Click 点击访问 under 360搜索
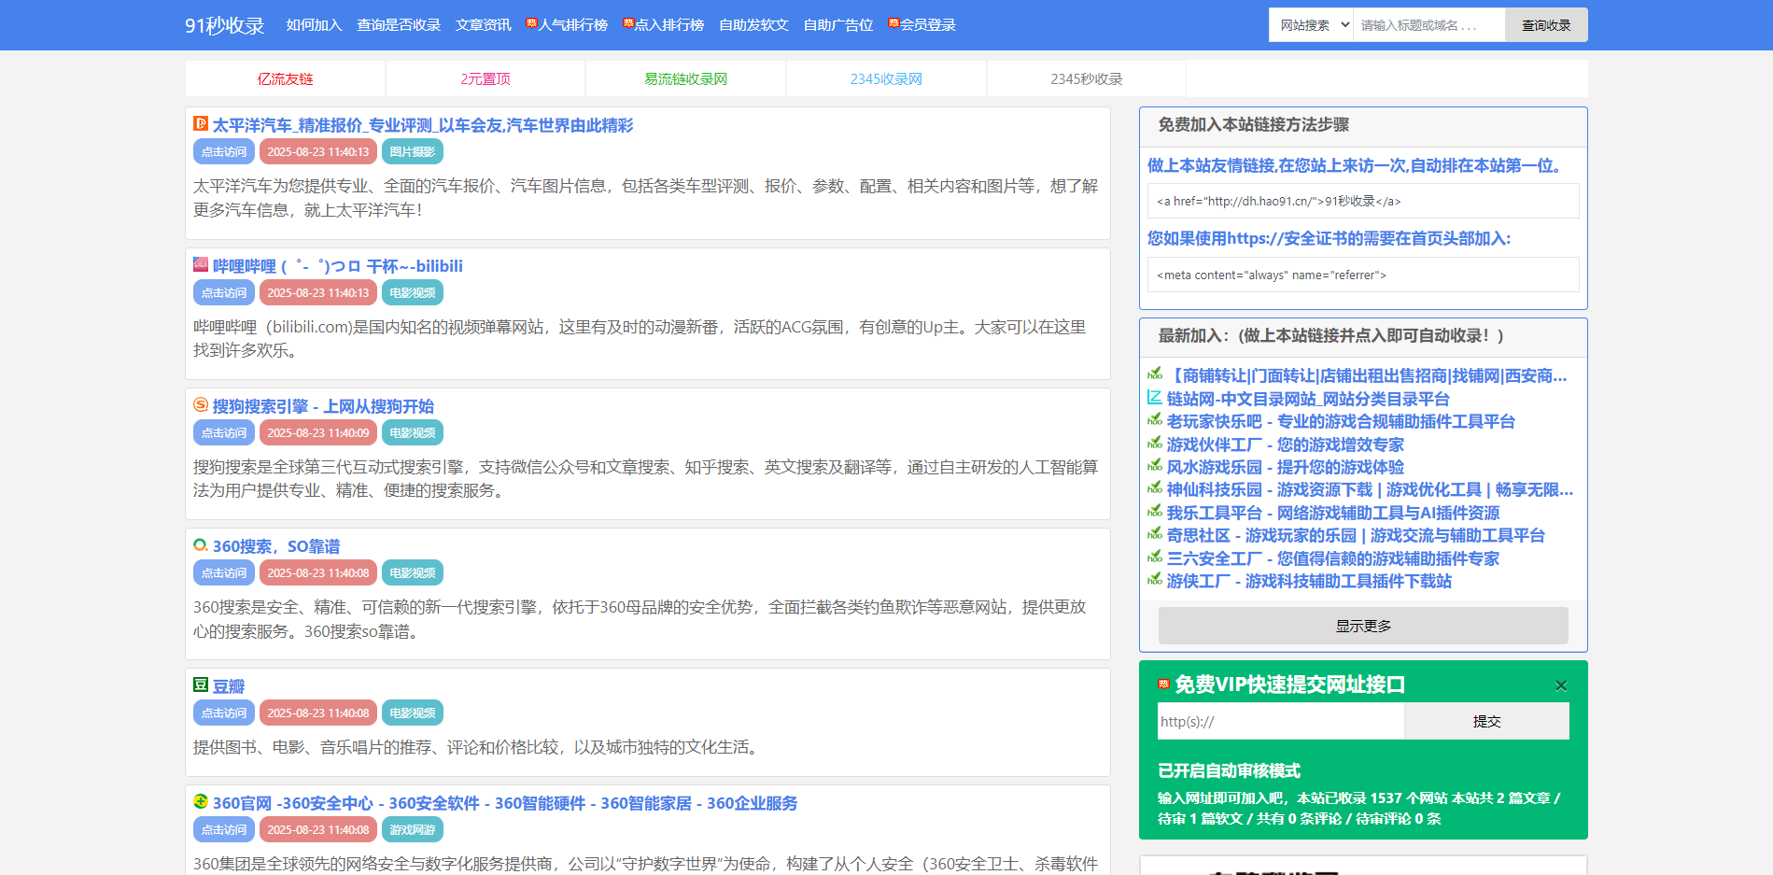This screenshot has height=875, width=1773. [x=224, y=572]
